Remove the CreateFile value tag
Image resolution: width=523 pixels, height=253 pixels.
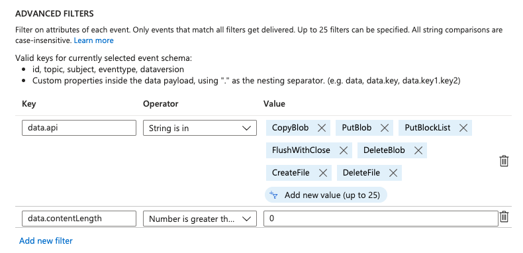[323, 173]
